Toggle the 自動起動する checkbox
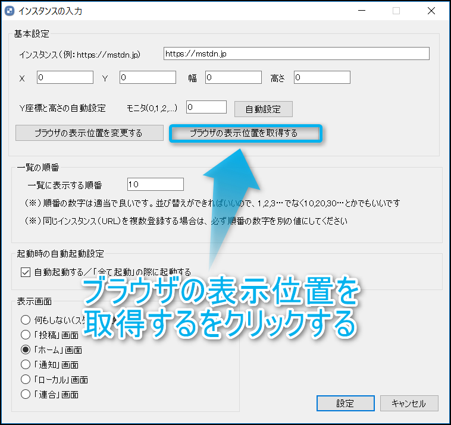 point(25,272)
